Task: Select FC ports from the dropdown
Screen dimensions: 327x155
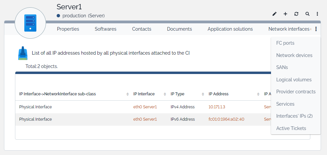Action: 285,43
